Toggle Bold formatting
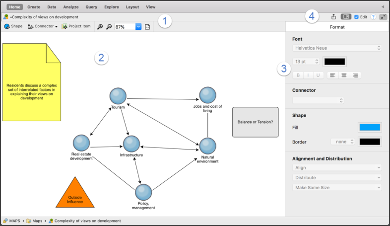390x226 pixels. [298, 75]
